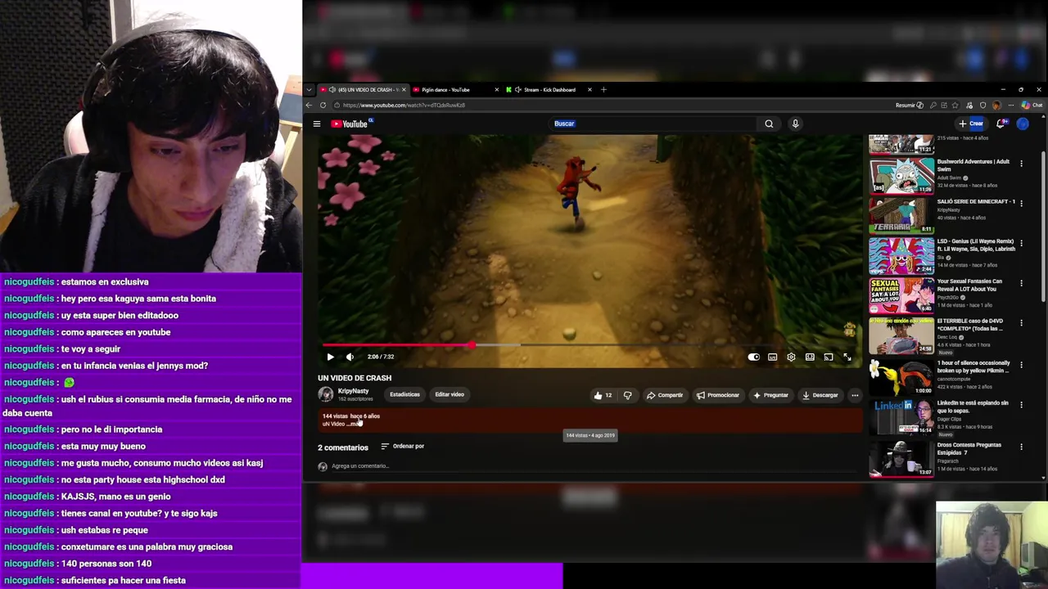This screenshot has width=1048, height=589.
Task: Close the Piglin dance tab
Action: click(496, 89)
